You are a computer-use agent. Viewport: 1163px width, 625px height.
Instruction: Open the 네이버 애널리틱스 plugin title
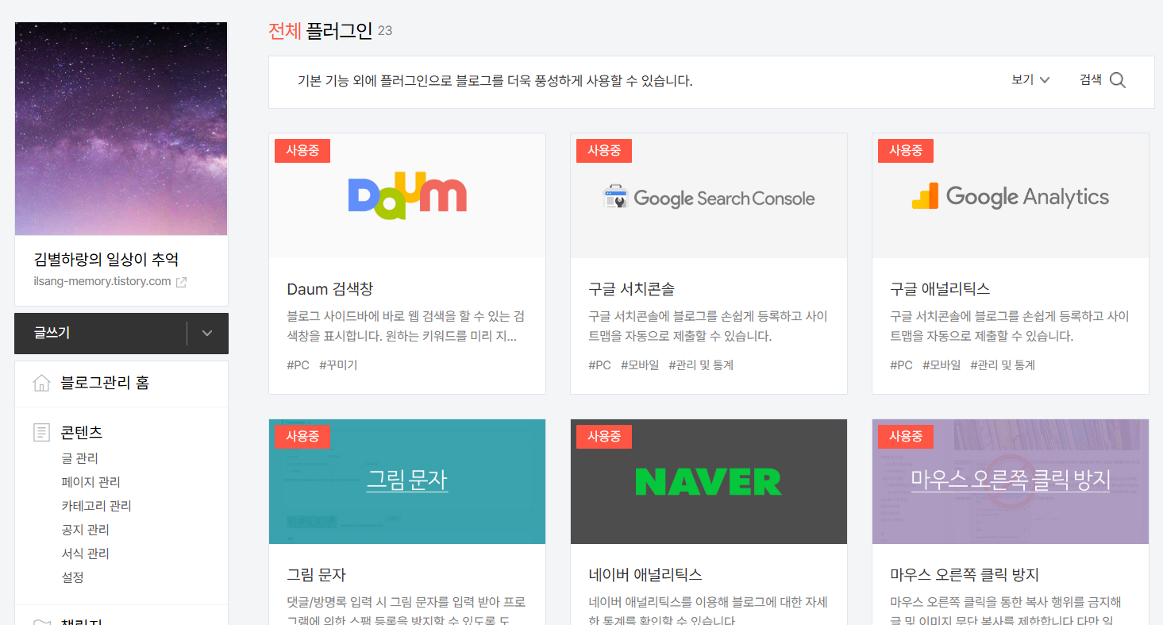point(645,575)
